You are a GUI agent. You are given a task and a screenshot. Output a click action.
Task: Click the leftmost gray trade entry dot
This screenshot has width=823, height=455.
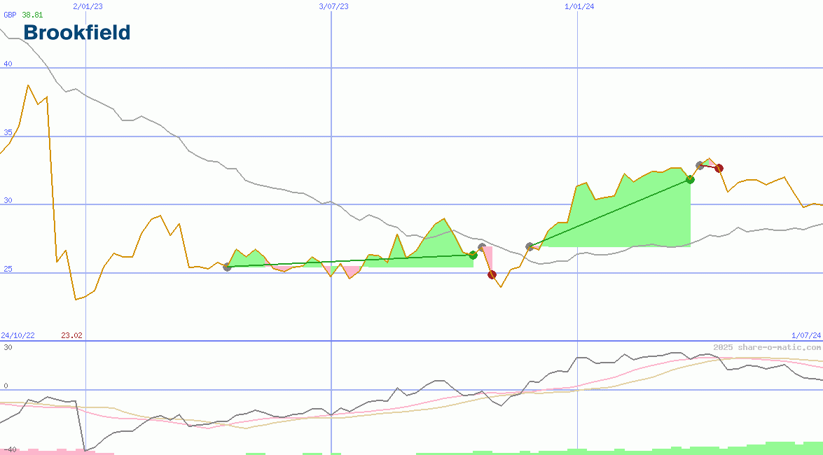[x=227, y=267]
